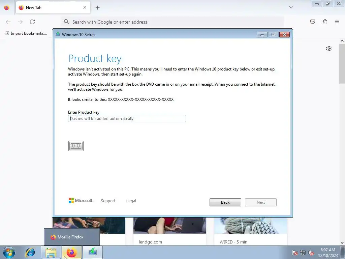Open the Windows Start button
Image resolution: width=345 pixels, height=259 pixels.
pos(9,252)
